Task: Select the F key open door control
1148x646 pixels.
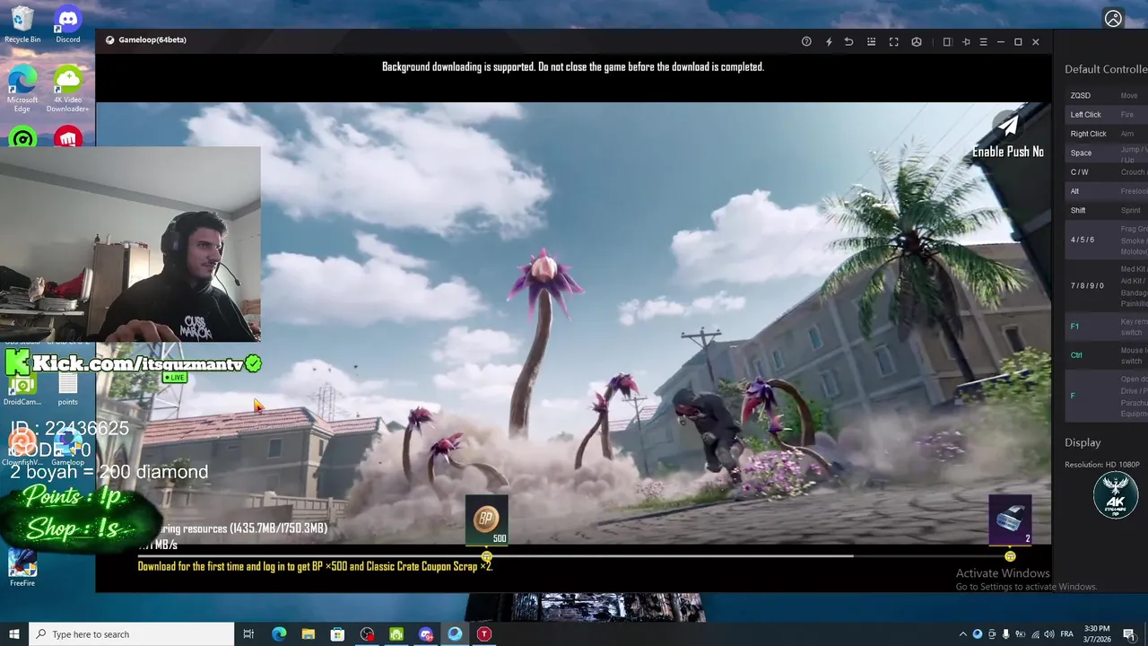Action: tap(1107, 396)
